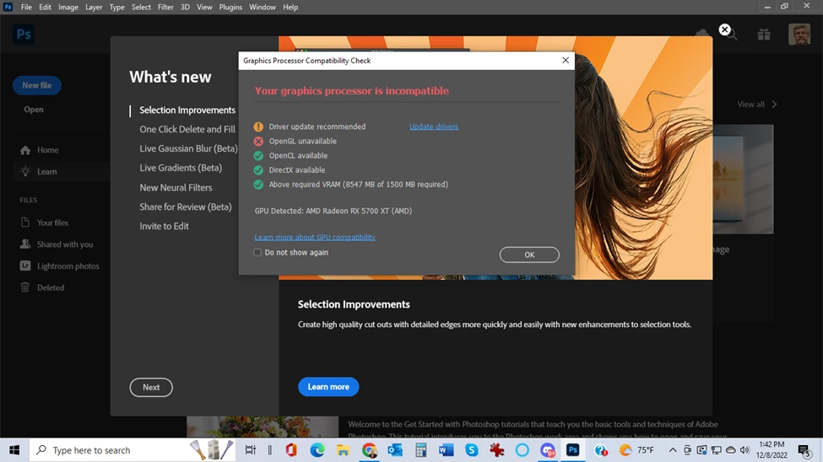This screenshot has width=823, height=462.
Task: Click the Driver update recommended warning icon
Action: (258, 127)
